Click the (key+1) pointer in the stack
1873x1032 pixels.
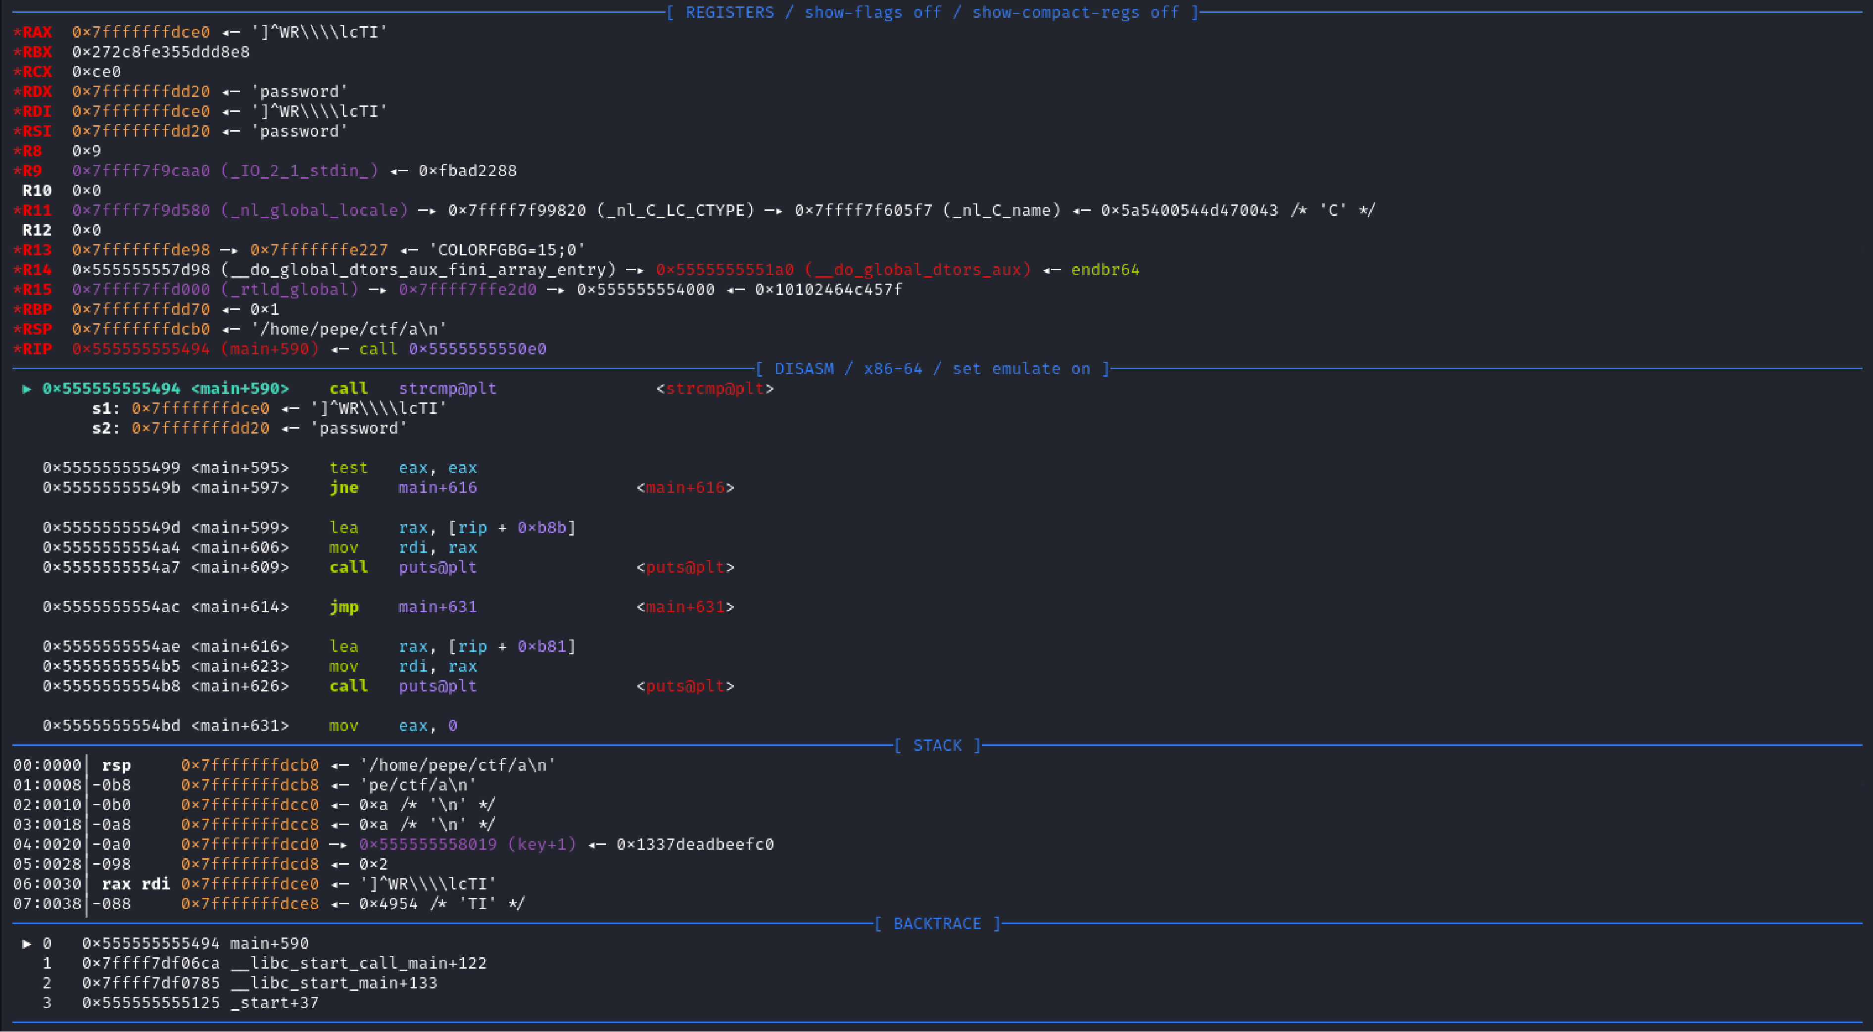coord(468,844)
